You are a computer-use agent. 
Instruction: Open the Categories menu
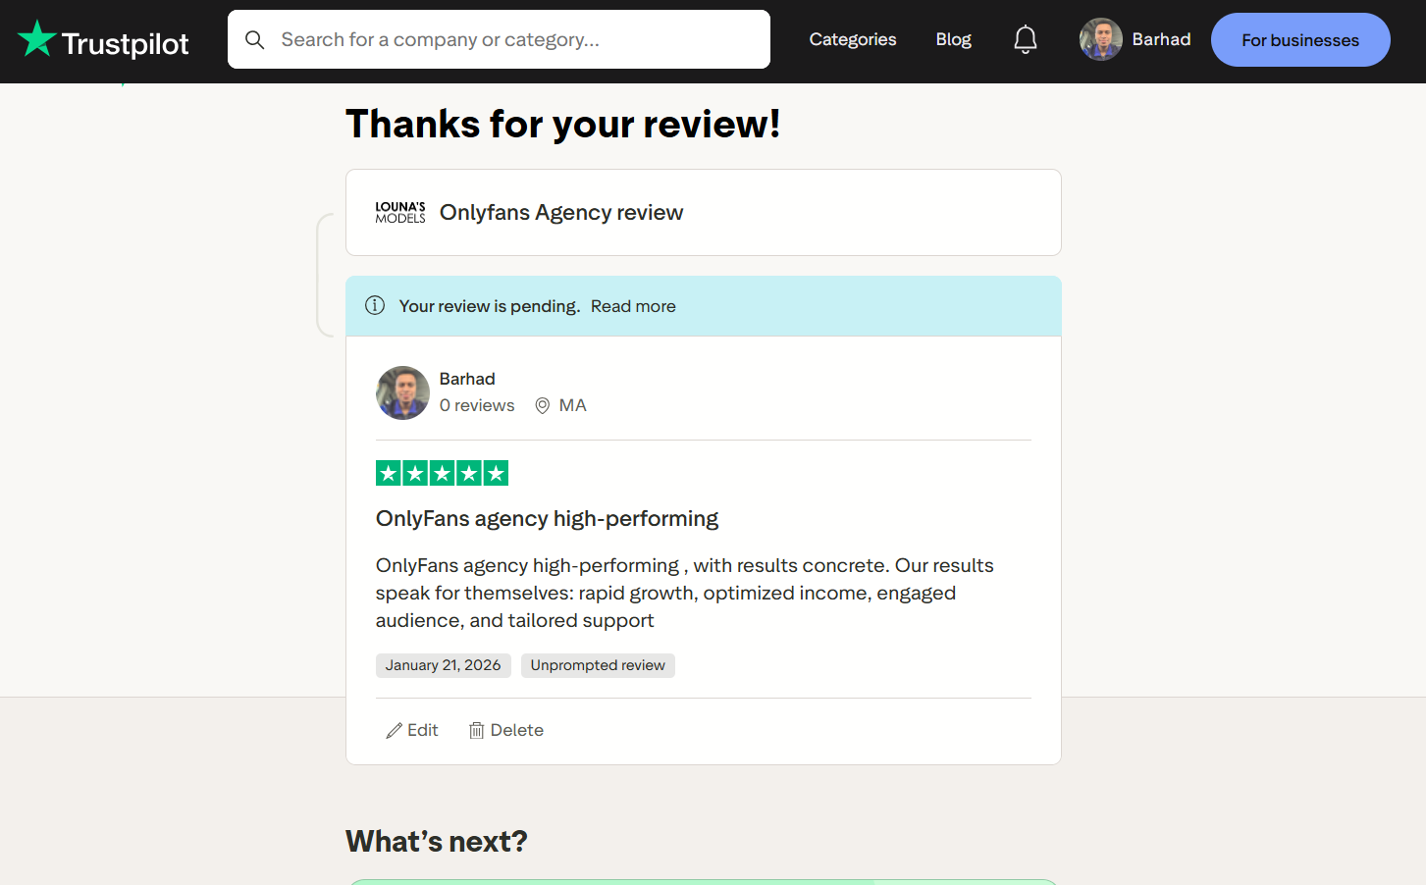pos(852,39)
